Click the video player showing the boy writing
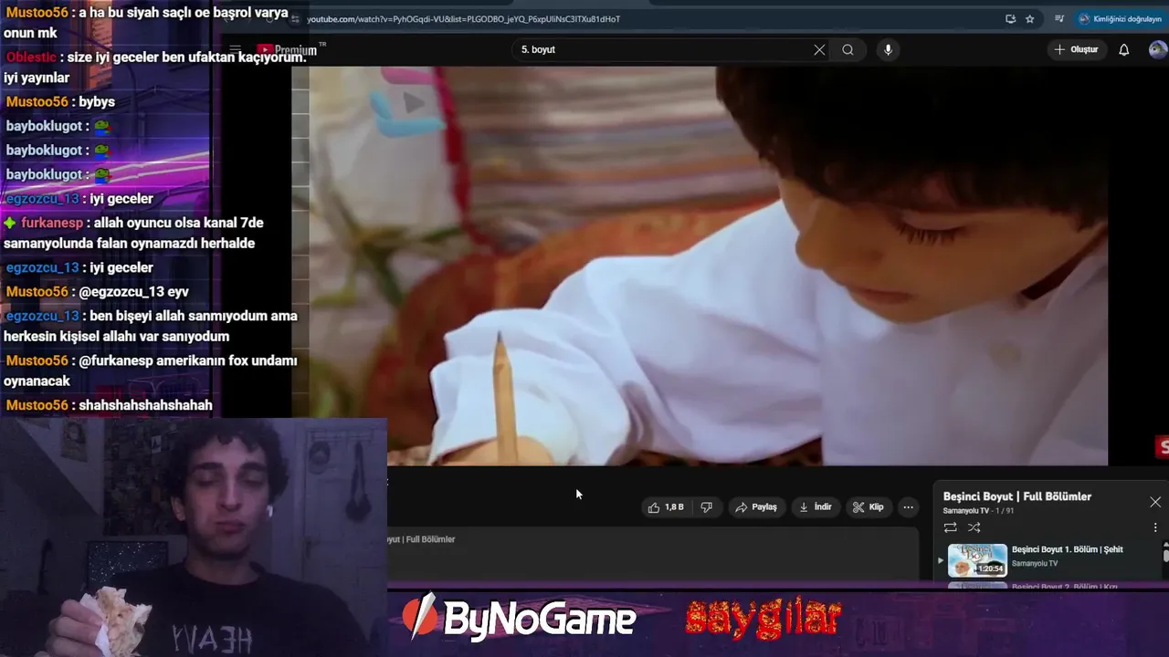 tap(699, 266)
